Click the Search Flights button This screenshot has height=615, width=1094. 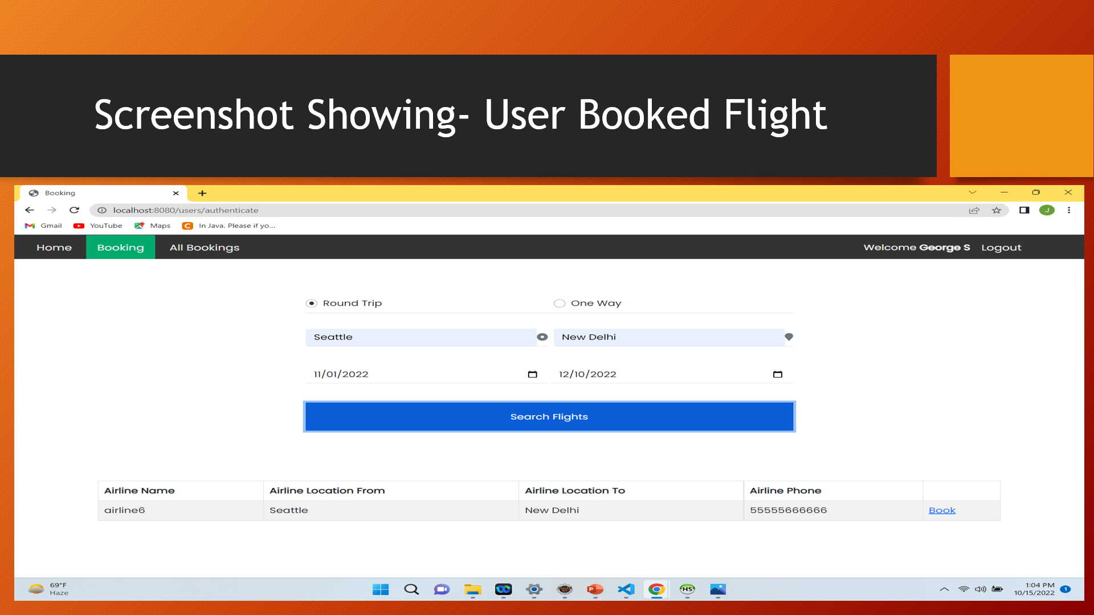coord(549,417)
